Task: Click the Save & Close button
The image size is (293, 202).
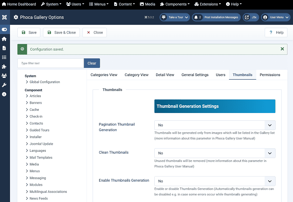Action: (x=61, y=32)
